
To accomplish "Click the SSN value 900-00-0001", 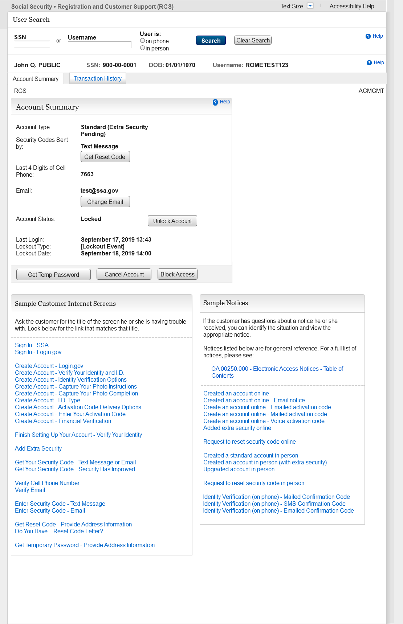I will coord(119,65).
